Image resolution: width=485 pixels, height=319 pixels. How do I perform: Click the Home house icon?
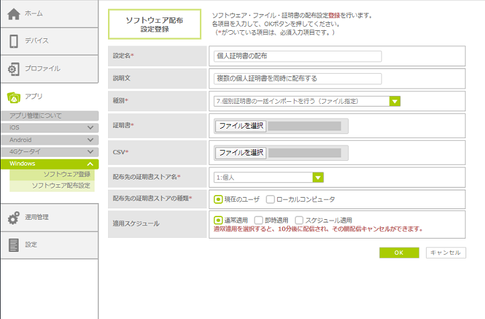point(13,14)
